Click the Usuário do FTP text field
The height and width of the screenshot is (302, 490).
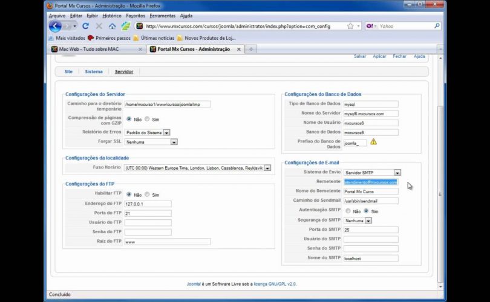tap(148, 223)
